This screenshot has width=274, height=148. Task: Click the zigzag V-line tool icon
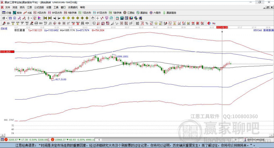coord(117,24)
